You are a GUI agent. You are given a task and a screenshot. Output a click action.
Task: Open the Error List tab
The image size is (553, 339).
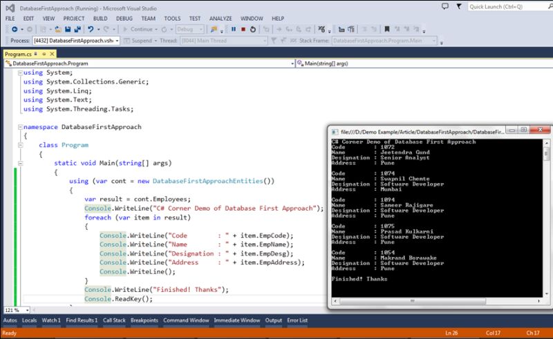coord(297,320)
